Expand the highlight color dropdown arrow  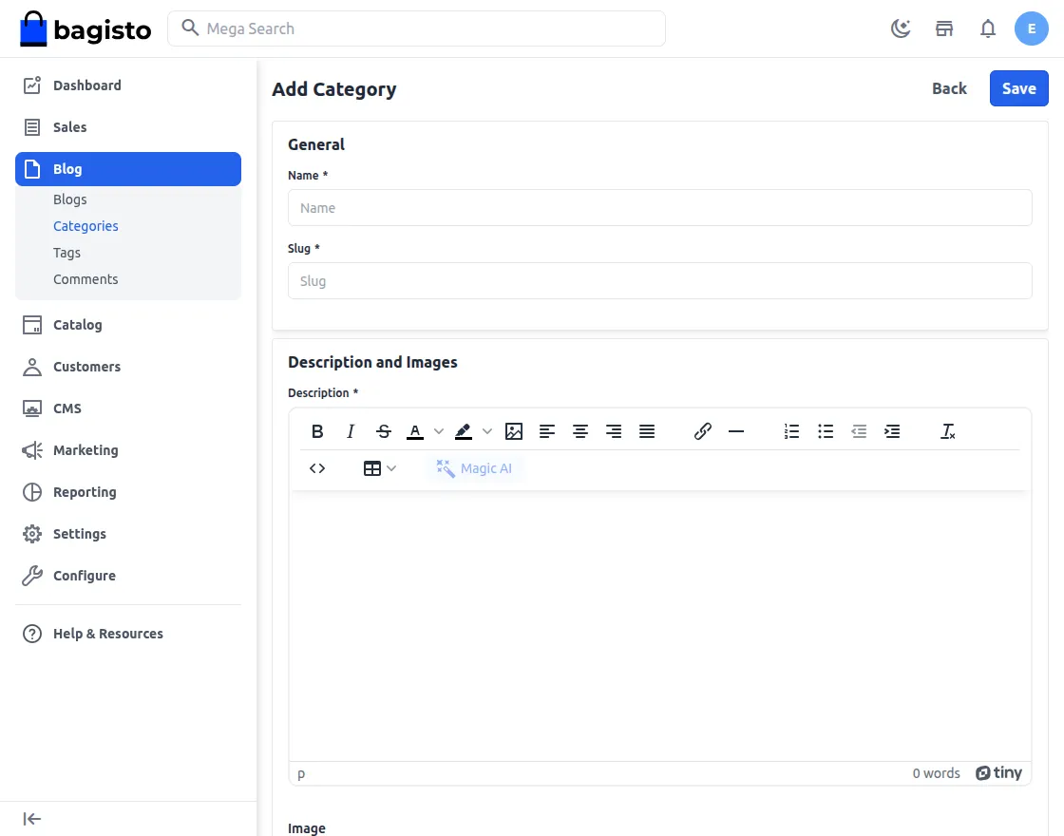(486, 431)
